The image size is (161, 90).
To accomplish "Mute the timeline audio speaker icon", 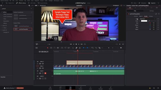I will point(121,48).
